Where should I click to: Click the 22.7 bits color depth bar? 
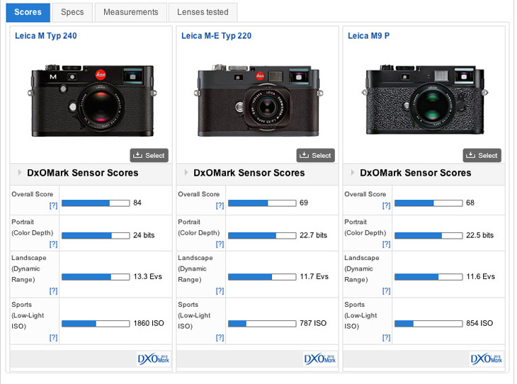pos(262,235)
